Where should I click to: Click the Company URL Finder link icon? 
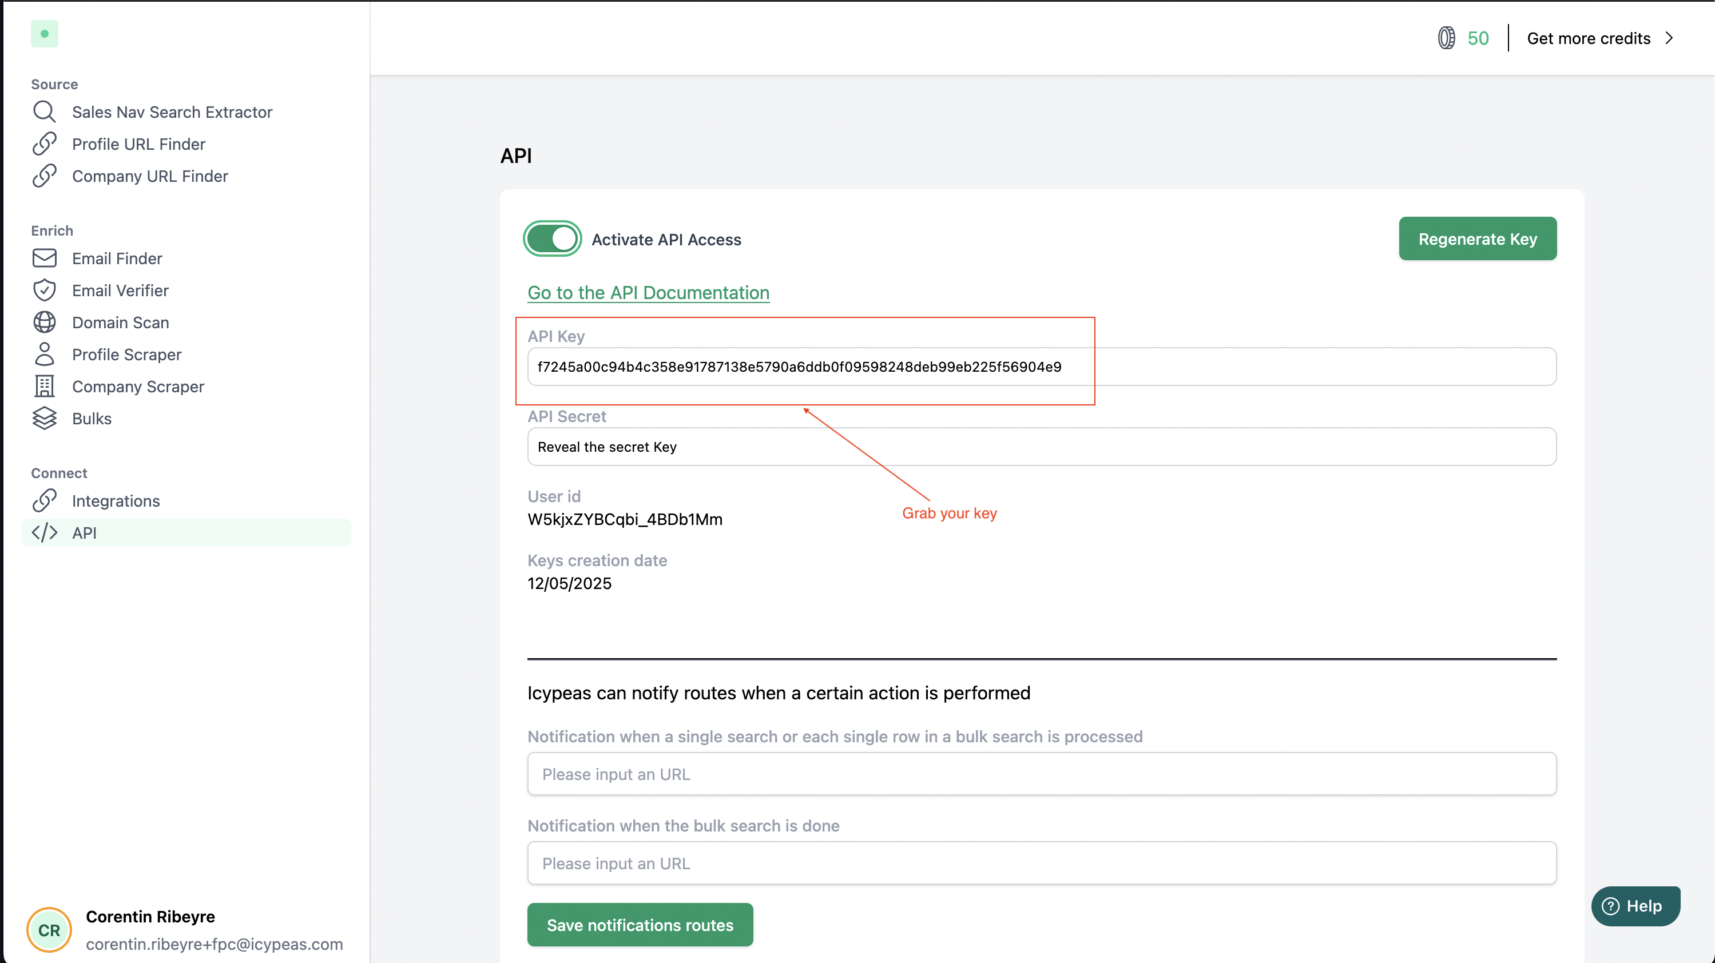44,176
